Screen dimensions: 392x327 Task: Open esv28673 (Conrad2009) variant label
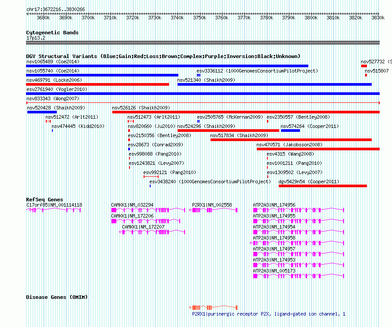tap(155, 145)
